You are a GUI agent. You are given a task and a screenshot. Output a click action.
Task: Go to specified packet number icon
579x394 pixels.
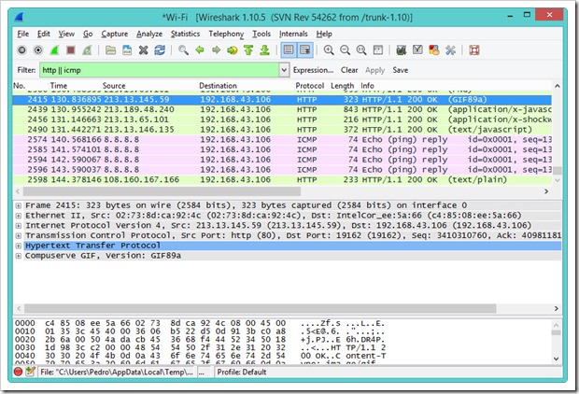coord(233,49)
